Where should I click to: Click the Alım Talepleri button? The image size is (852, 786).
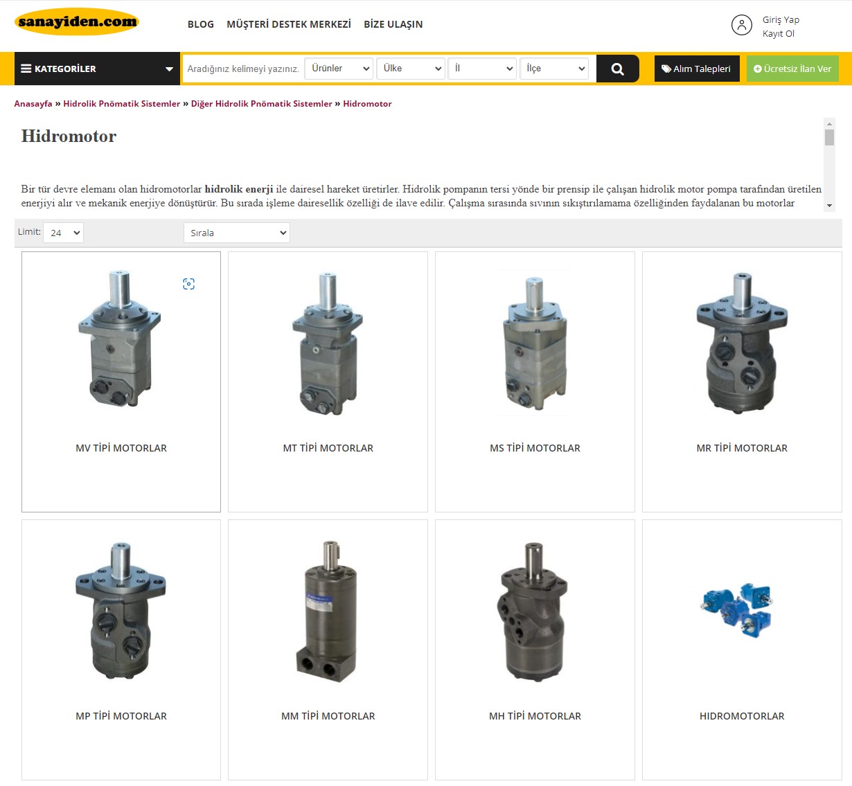(696, 69)
